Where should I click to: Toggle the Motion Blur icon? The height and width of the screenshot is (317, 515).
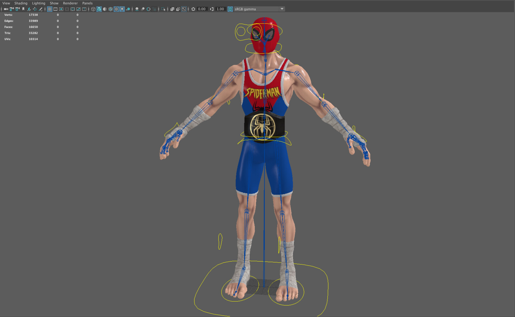[x=143, y=9]
